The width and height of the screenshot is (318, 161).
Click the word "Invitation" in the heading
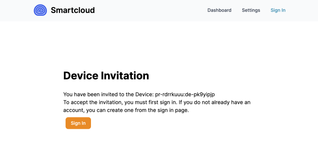pyautogui.click(x=125, y=76)
